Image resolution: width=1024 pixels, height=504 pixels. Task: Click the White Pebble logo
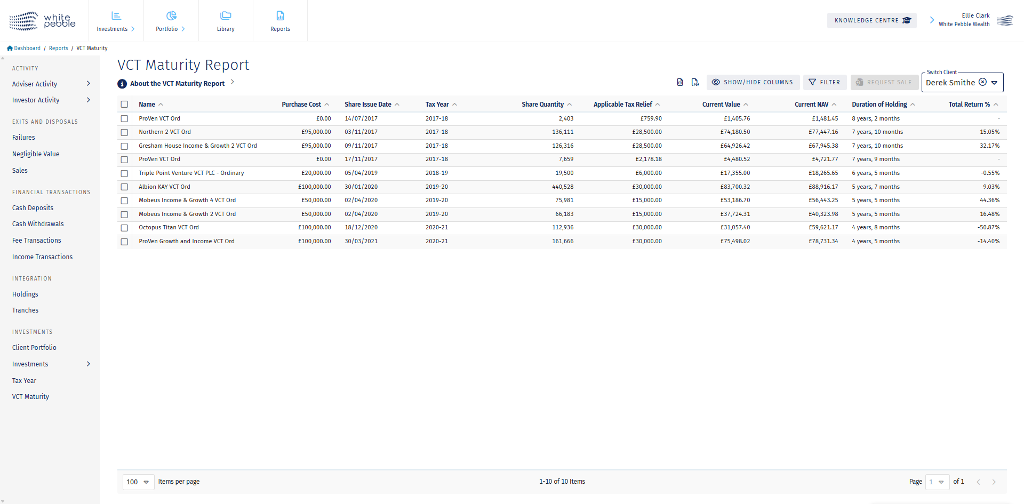[43, 21]
